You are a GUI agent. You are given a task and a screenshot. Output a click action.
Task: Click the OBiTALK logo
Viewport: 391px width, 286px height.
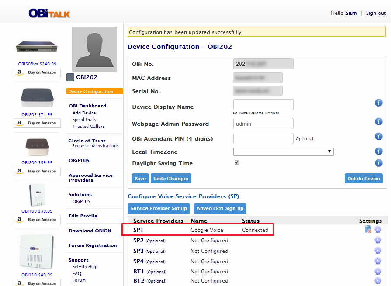click(x=49, y=13)
